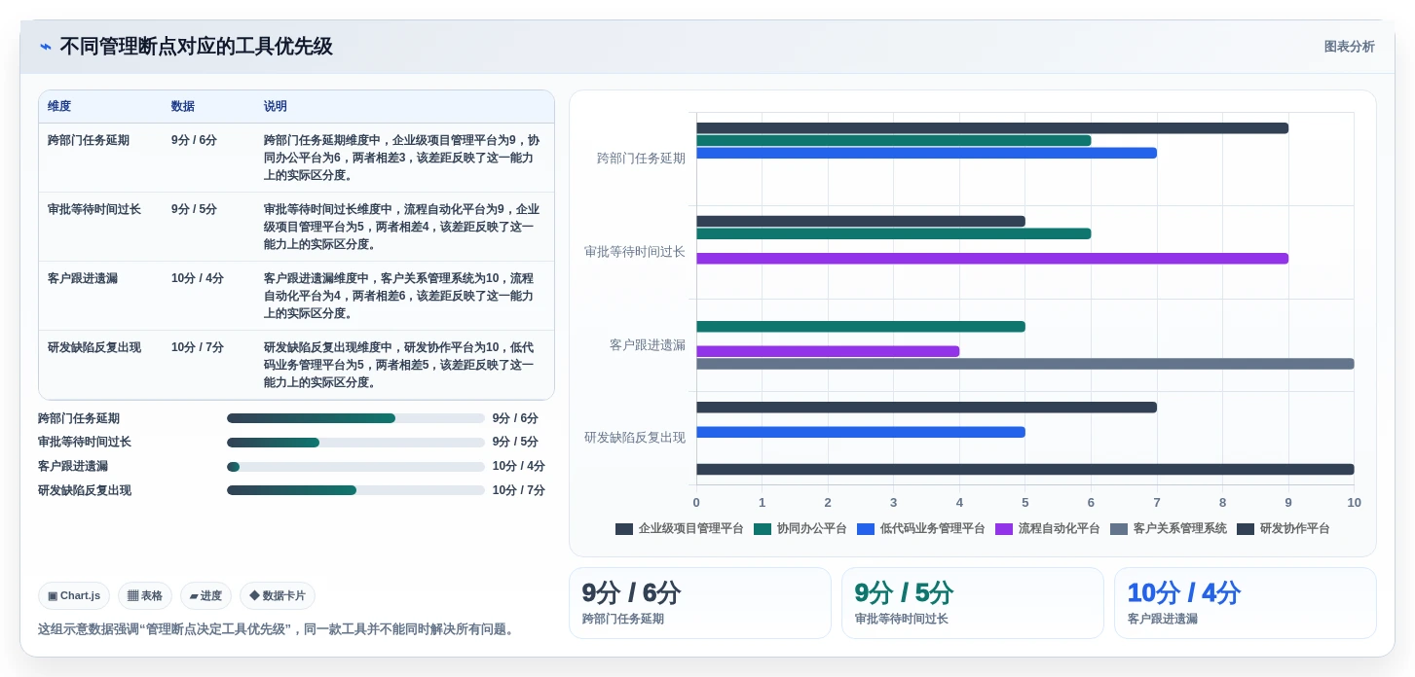
Task: Click the blue bar in 跨部门任务延期 chart group
Action: point(926,153)
